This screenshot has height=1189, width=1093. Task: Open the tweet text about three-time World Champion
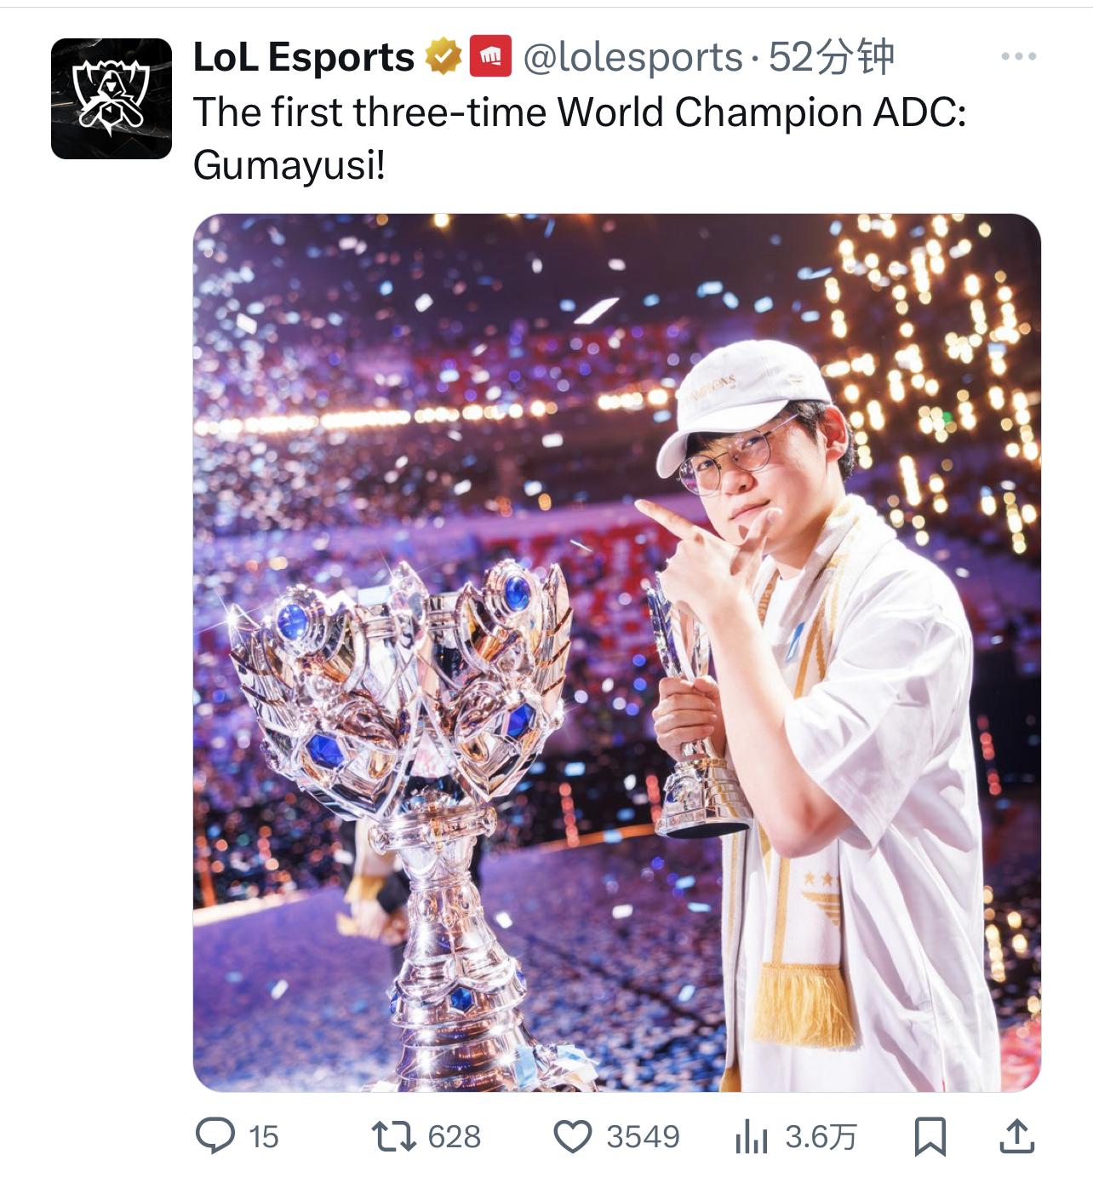click(580, 138)
